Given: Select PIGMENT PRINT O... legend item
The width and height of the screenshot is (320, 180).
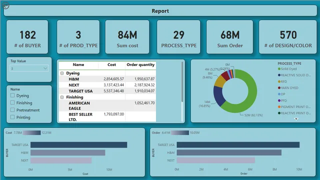Looking at the screenshot, I should (294, 106).
